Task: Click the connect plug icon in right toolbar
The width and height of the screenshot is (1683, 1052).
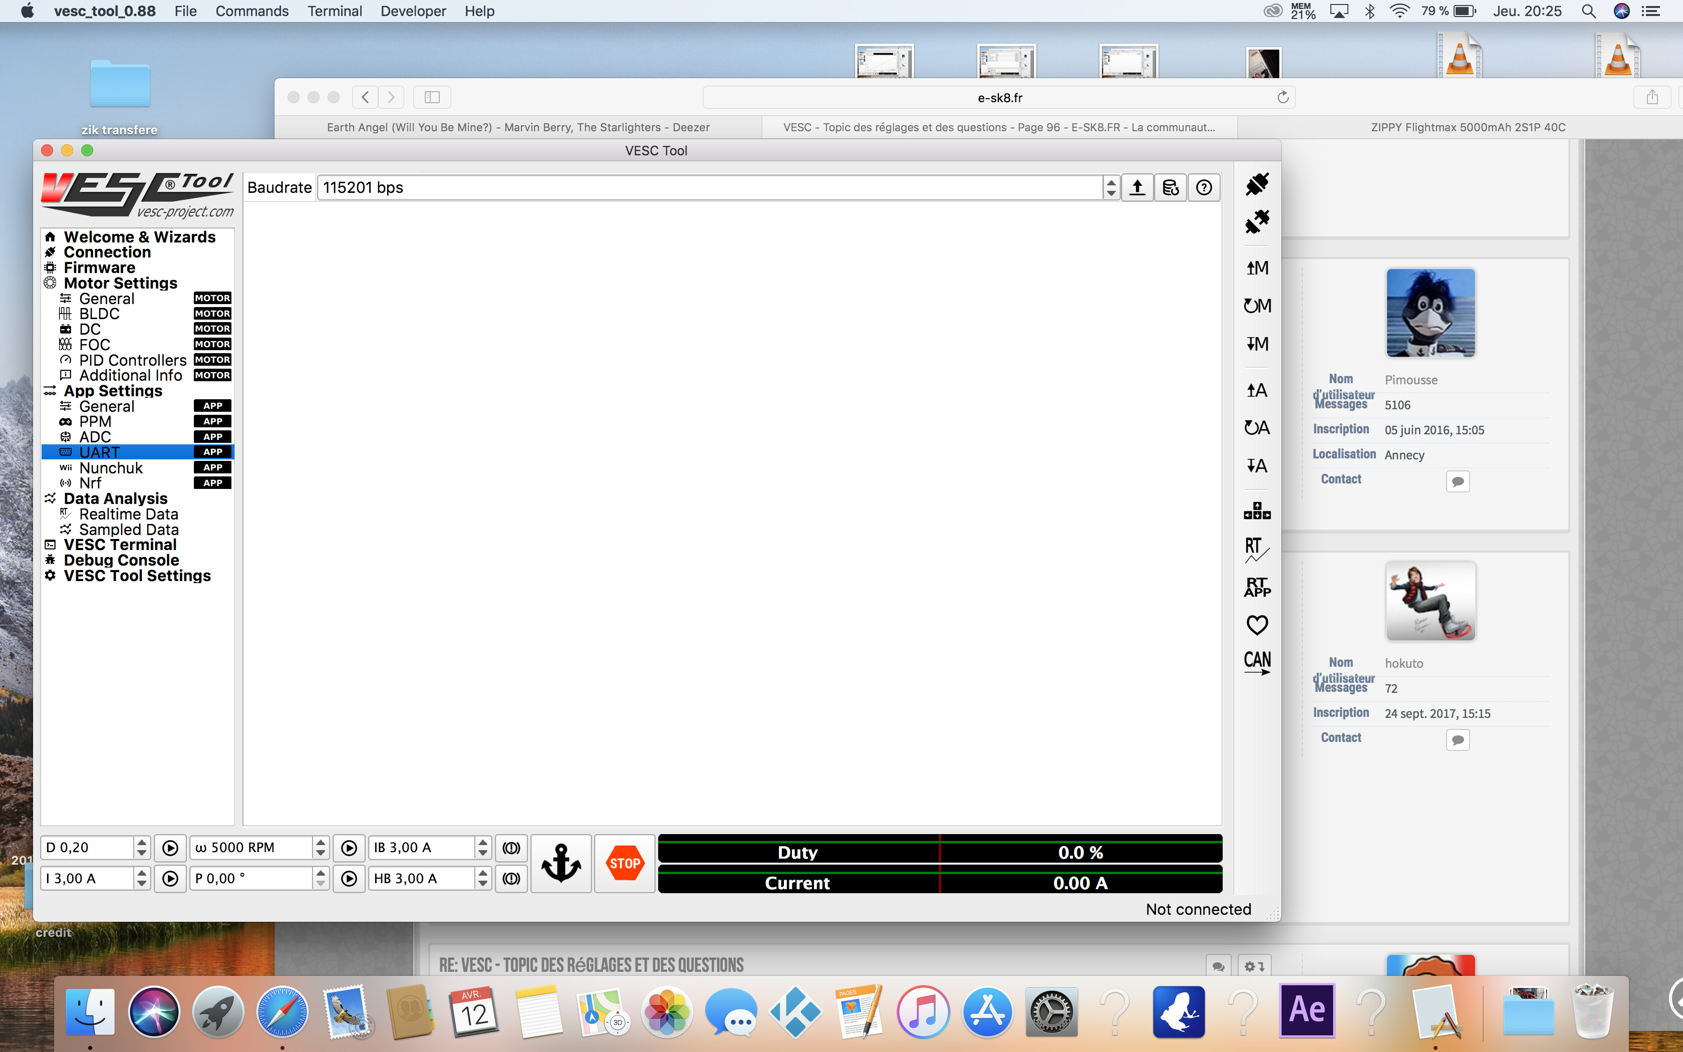Action: [x=1257, y=184]
